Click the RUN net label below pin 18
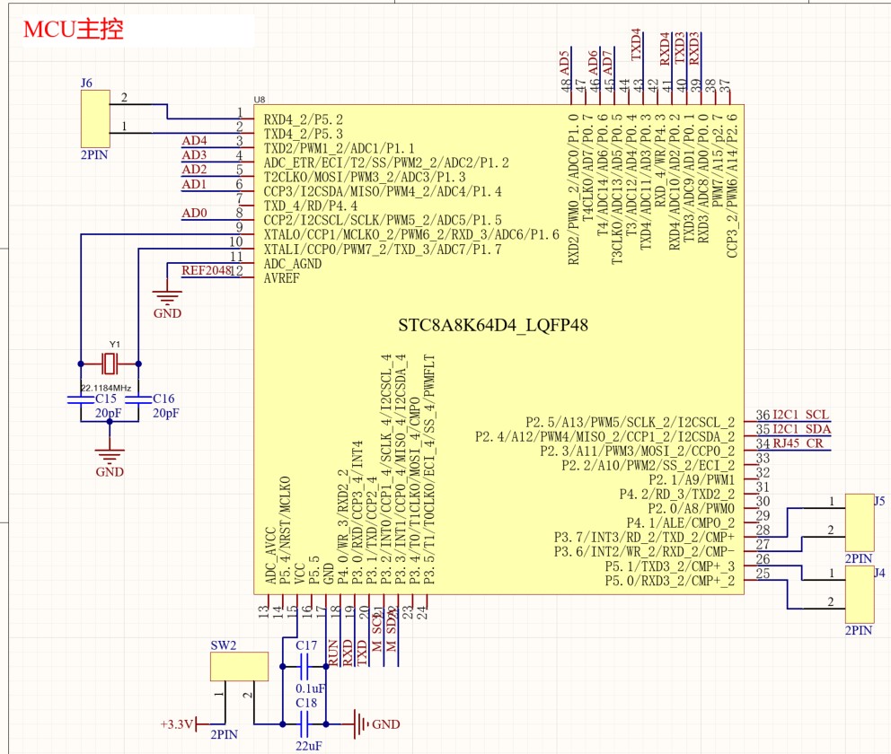 pyautogui.click(x=333, y=653)
